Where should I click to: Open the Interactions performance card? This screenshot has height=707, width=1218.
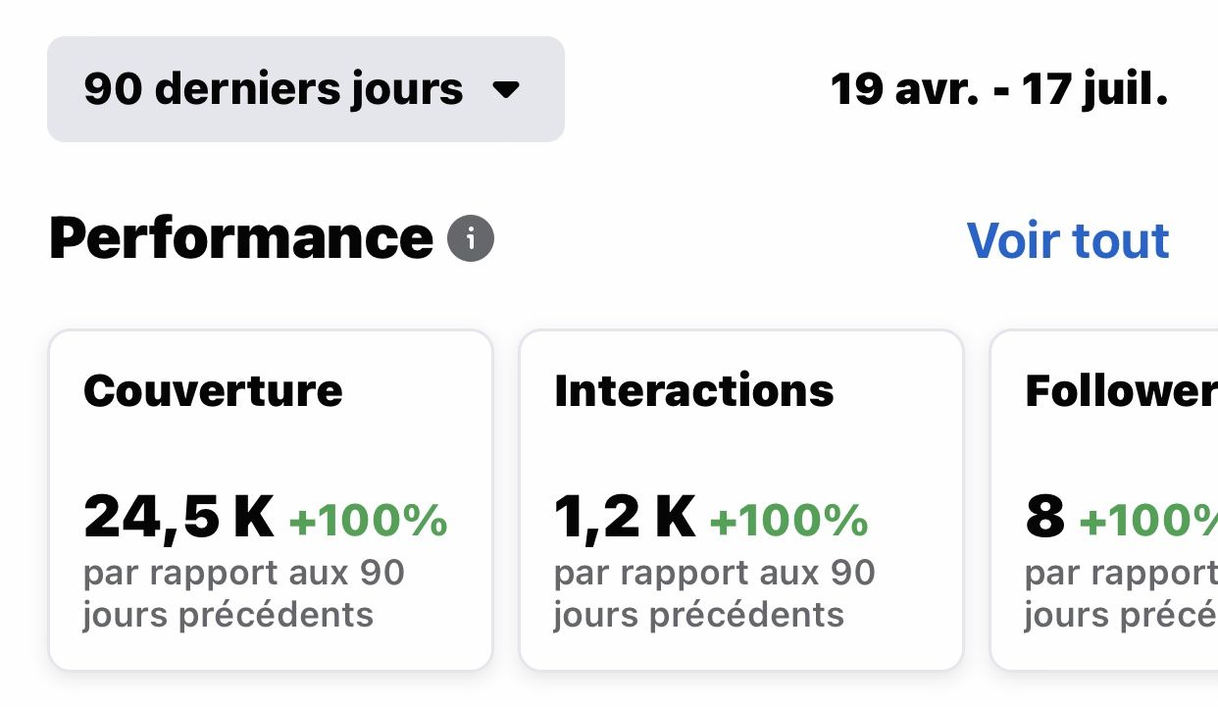click(741, 500)
